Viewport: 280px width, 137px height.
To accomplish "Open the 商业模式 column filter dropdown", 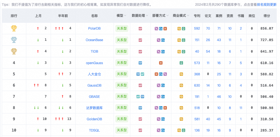I will tap(188, 16).
